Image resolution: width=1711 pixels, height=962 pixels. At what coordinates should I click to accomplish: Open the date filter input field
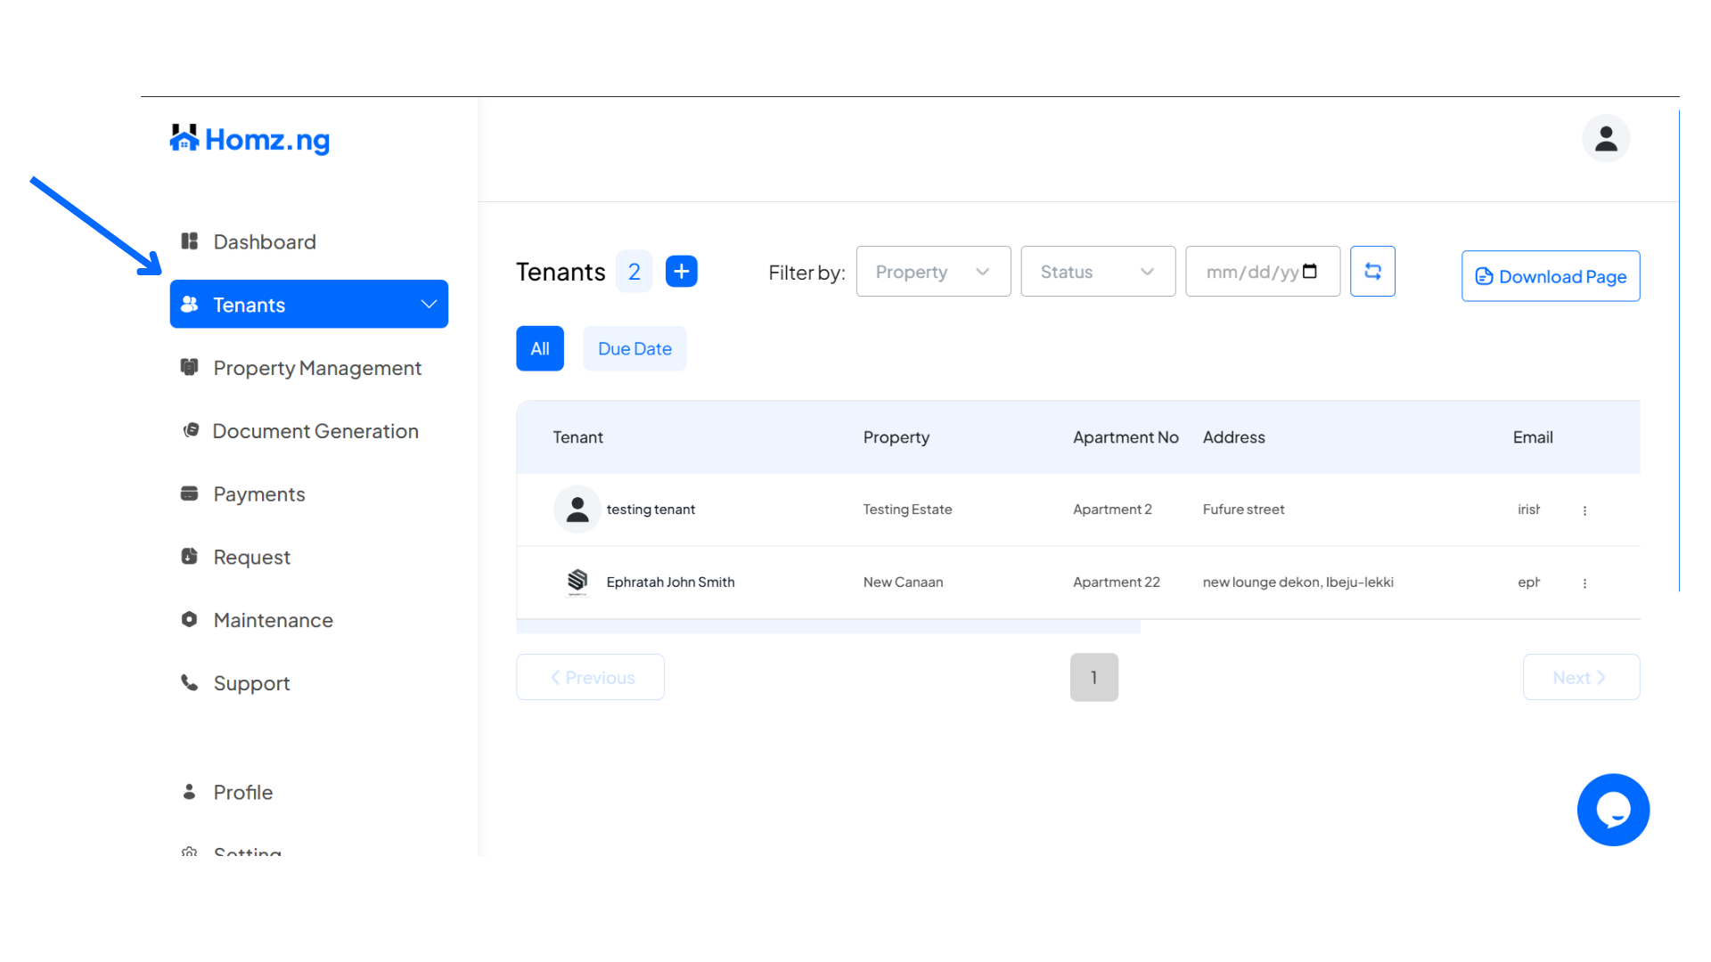click(1264, 272)
